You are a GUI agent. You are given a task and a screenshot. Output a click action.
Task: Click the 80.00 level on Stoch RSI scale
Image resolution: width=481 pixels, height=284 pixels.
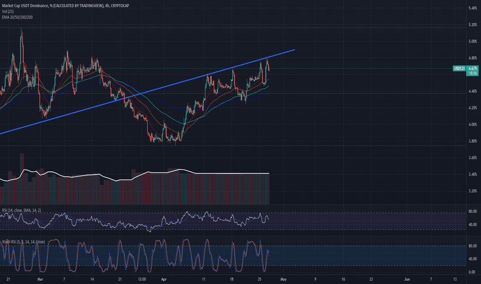(x=473, y=246)
